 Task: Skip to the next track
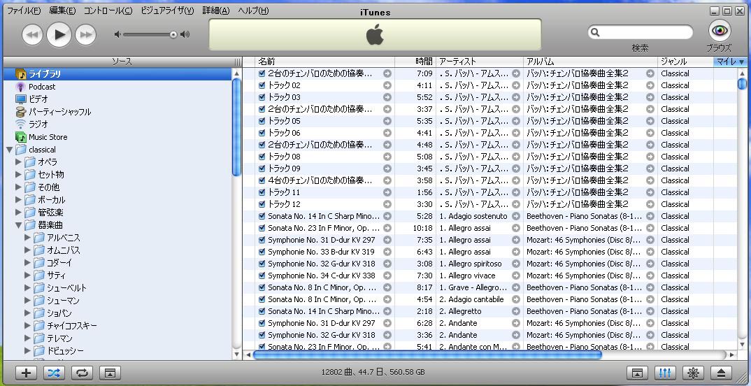click(86, 34)
